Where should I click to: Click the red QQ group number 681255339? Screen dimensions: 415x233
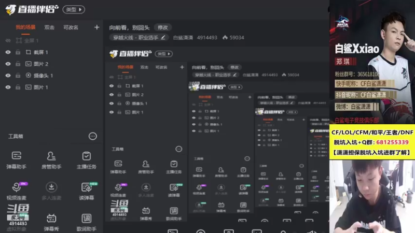[x=392, y=142]
